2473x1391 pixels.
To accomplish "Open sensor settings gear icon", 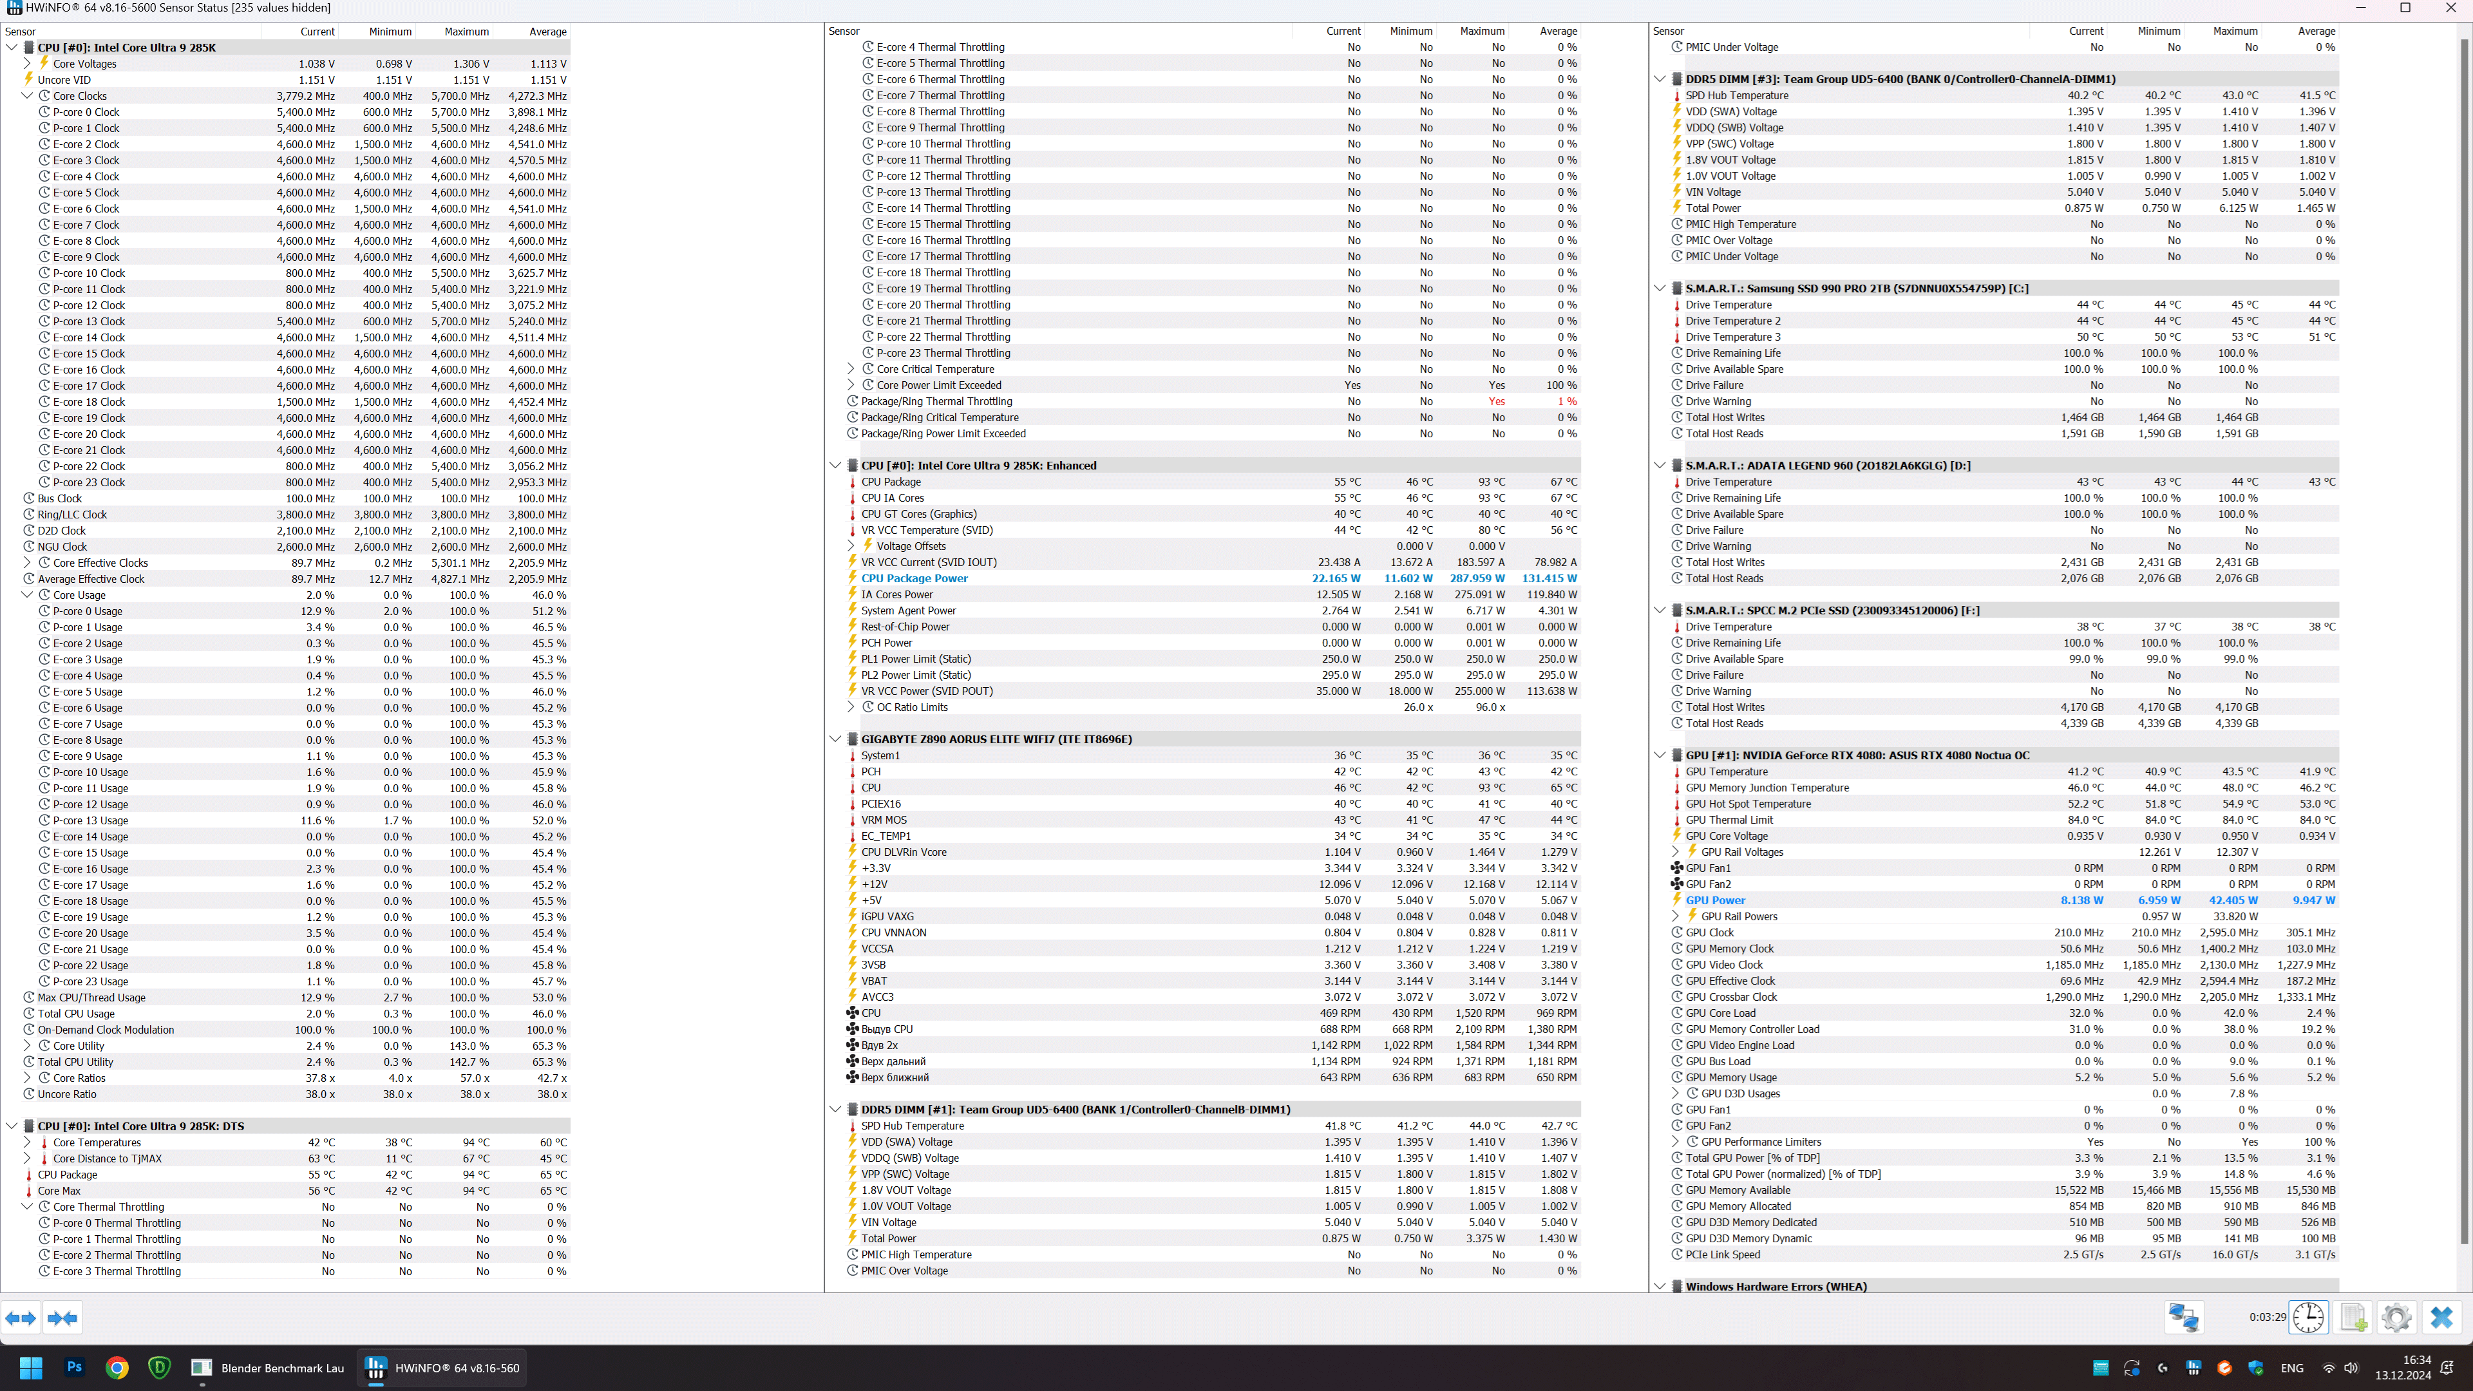I will [2396, 1317].
